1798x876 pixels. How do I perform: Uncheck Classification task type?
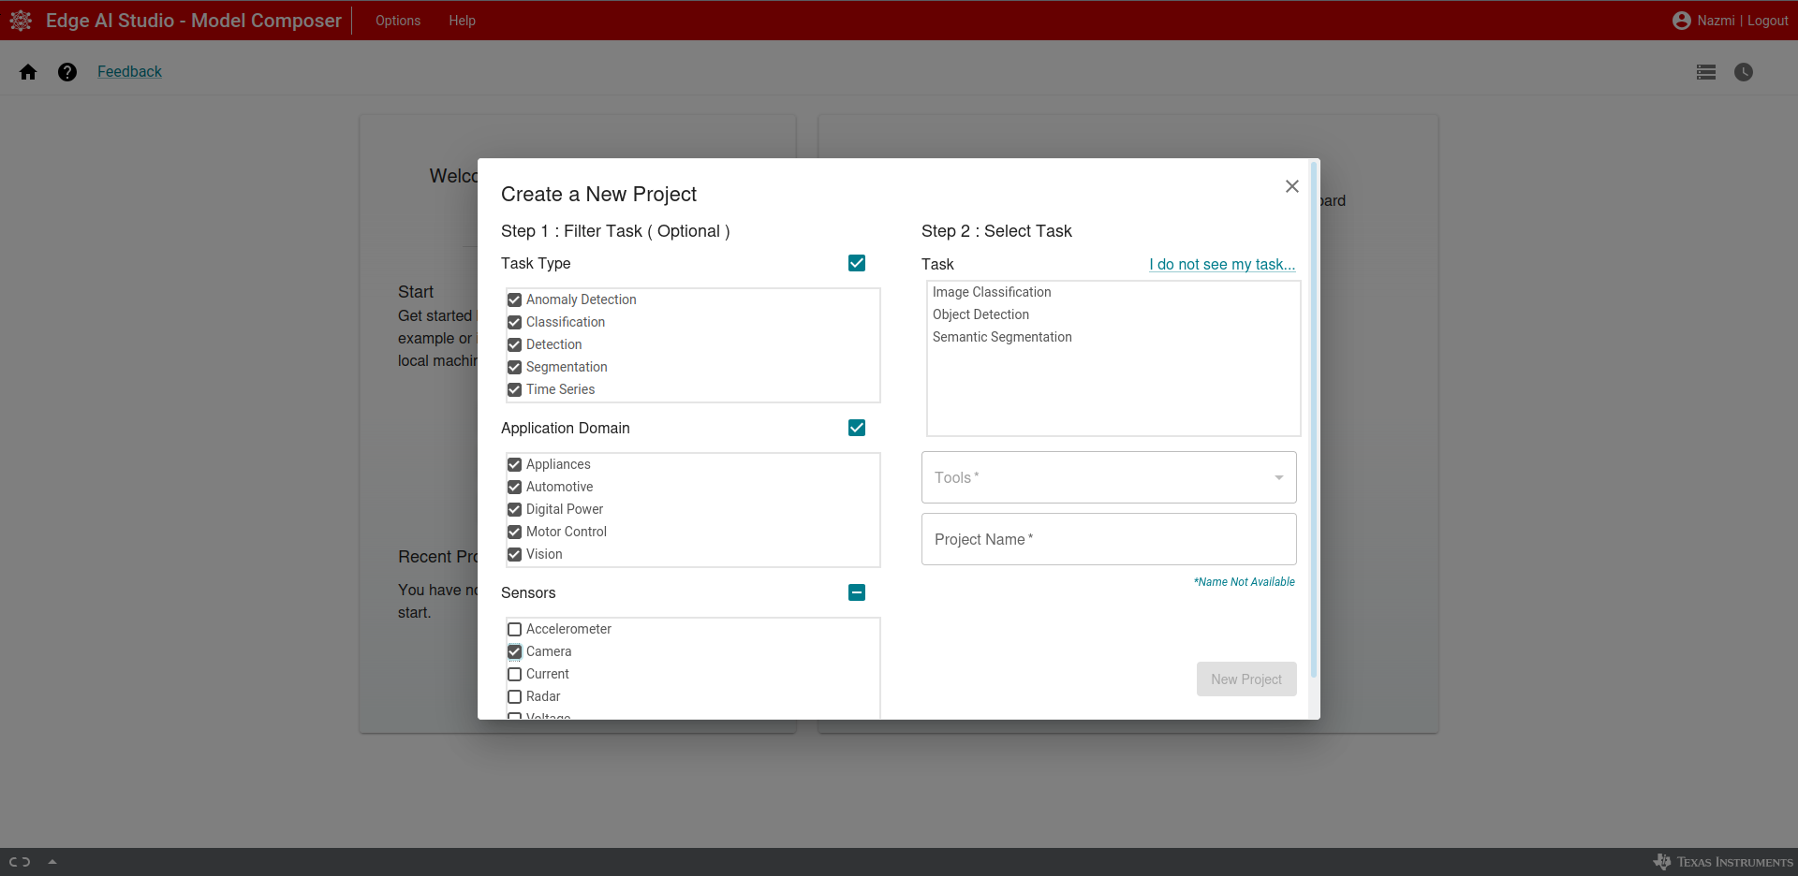coord(514,322)
